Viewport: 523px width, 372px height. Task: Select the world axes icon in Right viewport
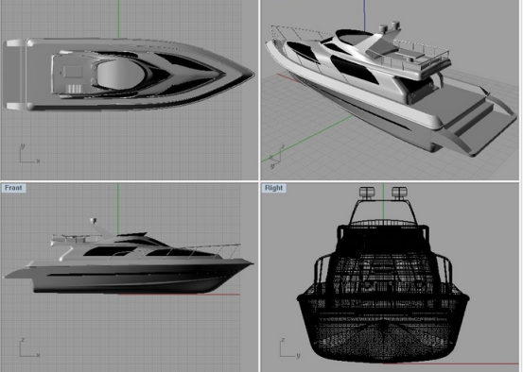click(289, 348)
